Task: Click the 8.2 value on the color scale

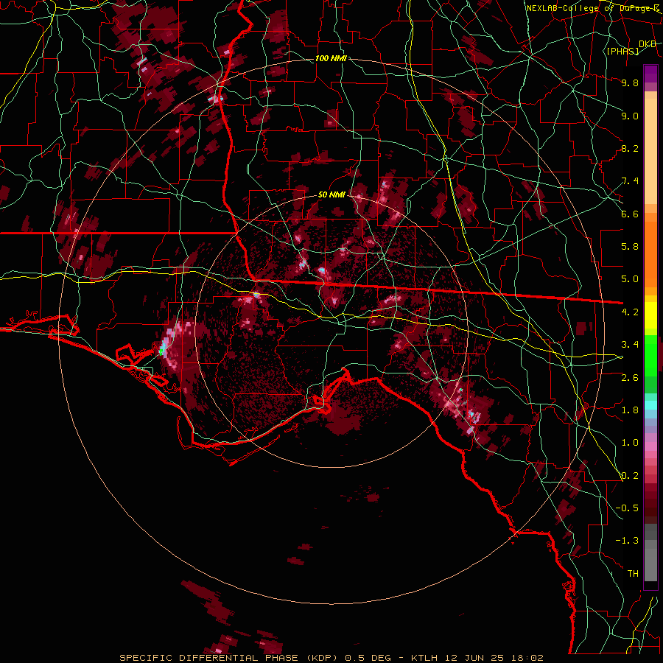Action: coord(630,148)
